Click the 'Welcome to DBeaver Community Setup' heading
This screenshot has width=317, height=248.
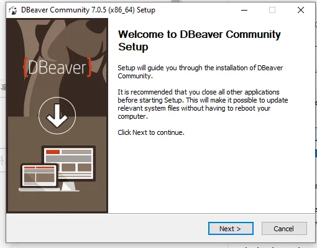click(x=200, y=40)
